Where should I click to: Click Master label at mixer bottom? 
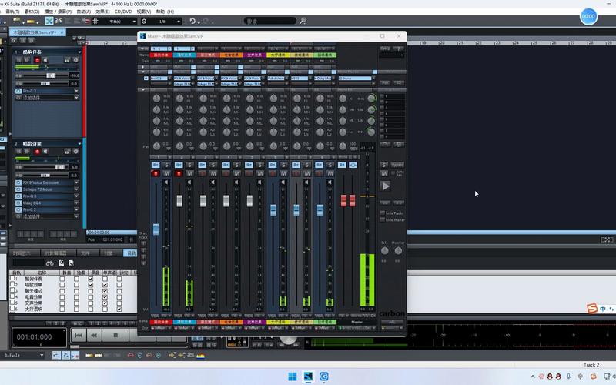click(x=357, y=322)
